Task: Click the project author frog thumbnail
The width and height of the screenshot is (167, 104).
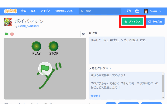Action: click(x=8, y=22)
